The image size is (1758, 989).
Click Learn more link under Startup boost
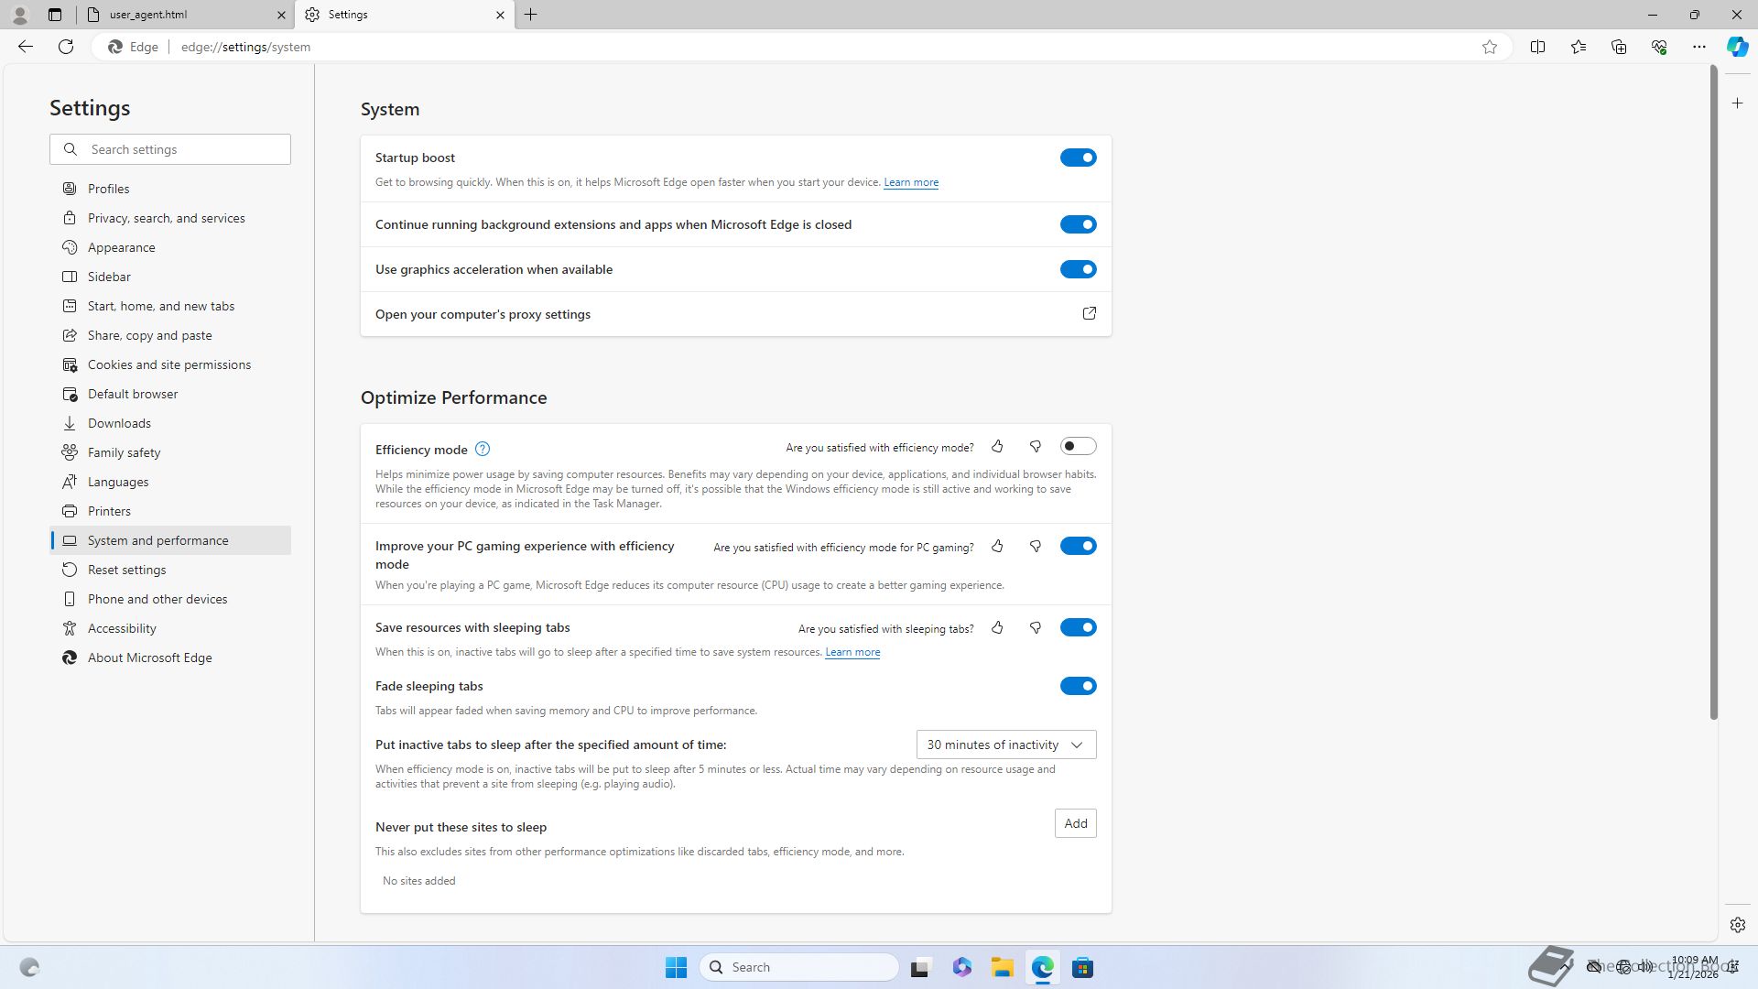910,182
